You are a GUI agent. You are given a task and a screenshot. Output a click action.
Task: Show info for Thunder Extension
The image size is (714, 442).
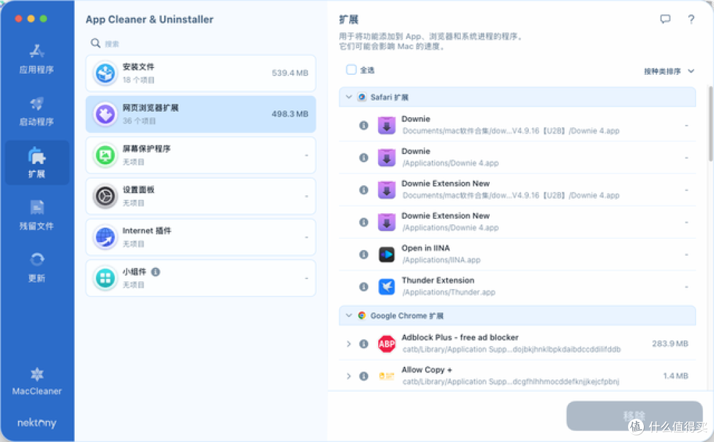364,287
